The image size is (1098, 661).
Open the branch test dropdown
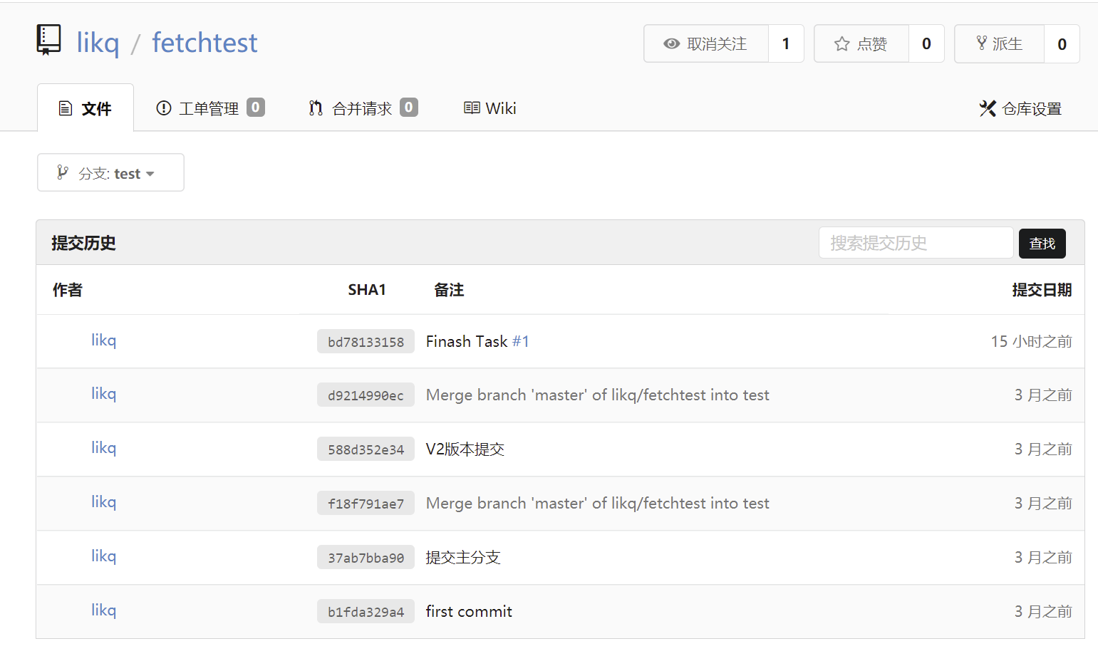pos(110,173)
